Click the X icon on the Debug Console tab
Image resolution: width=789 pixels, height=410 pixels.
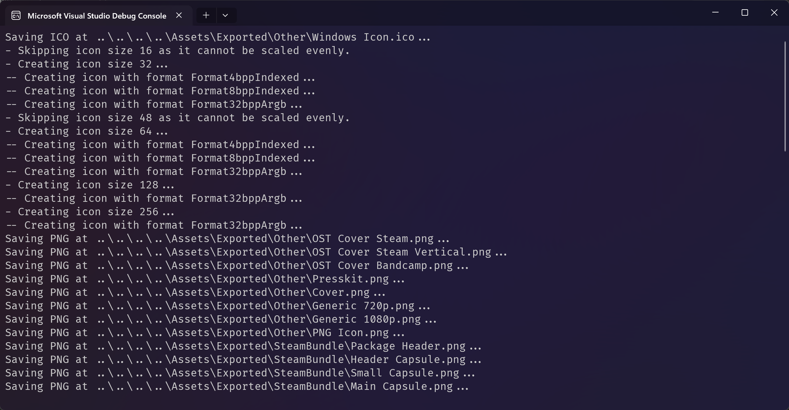click(x=179, y=15)
